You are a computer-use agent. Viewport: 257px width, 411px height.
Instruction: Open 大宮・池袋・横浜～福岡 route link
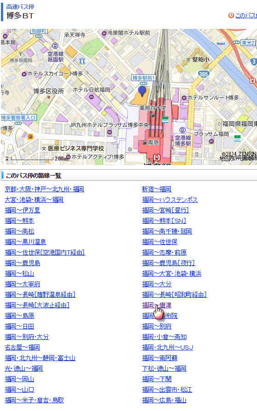[34, 200]
